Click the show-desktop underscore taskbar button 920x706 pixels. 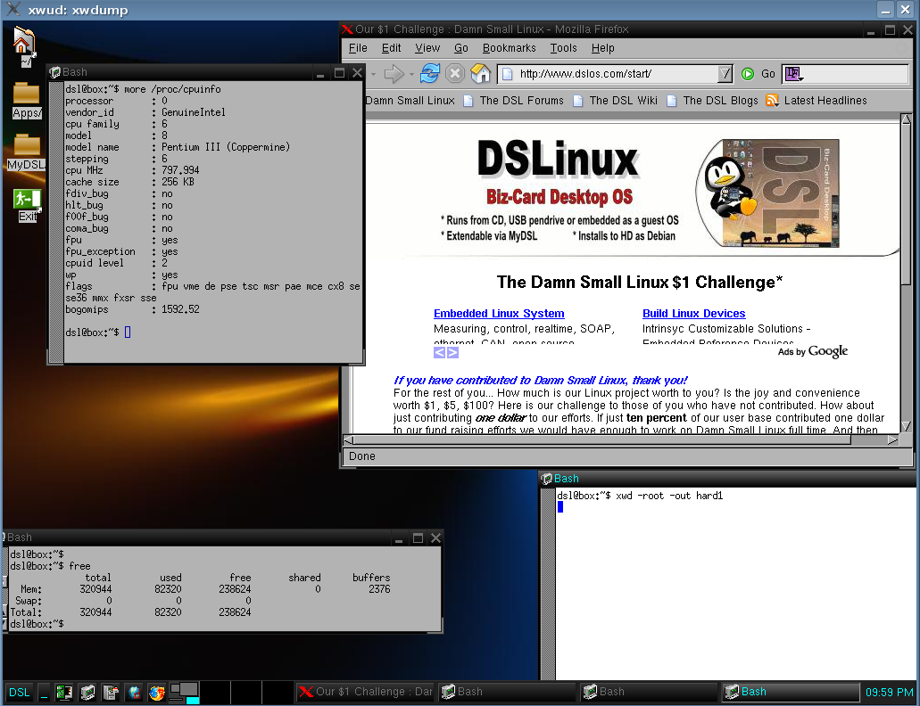(x=44, y=692)
